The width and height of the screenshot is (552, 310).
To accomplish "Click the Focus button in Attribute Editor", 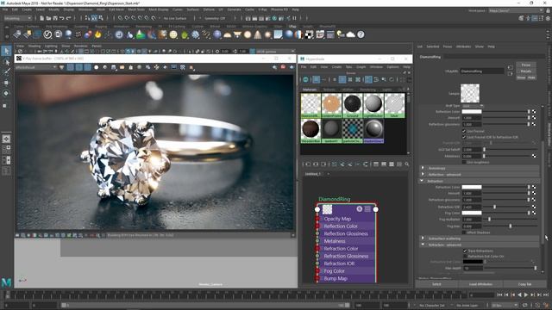I will click(526, 65).
